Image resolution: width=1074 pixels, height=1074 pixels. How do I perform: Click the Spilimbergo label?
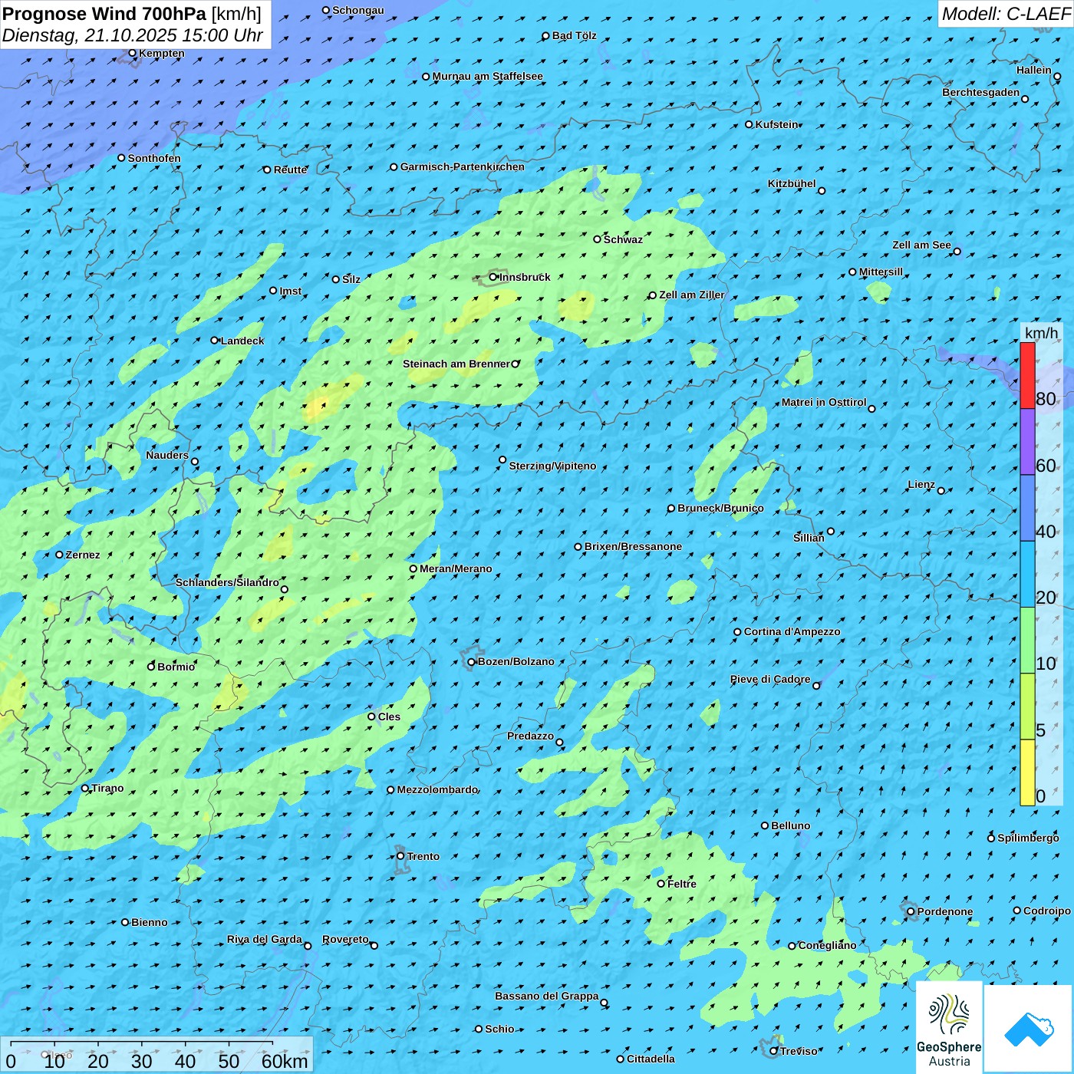click(x=1028, y=838)
